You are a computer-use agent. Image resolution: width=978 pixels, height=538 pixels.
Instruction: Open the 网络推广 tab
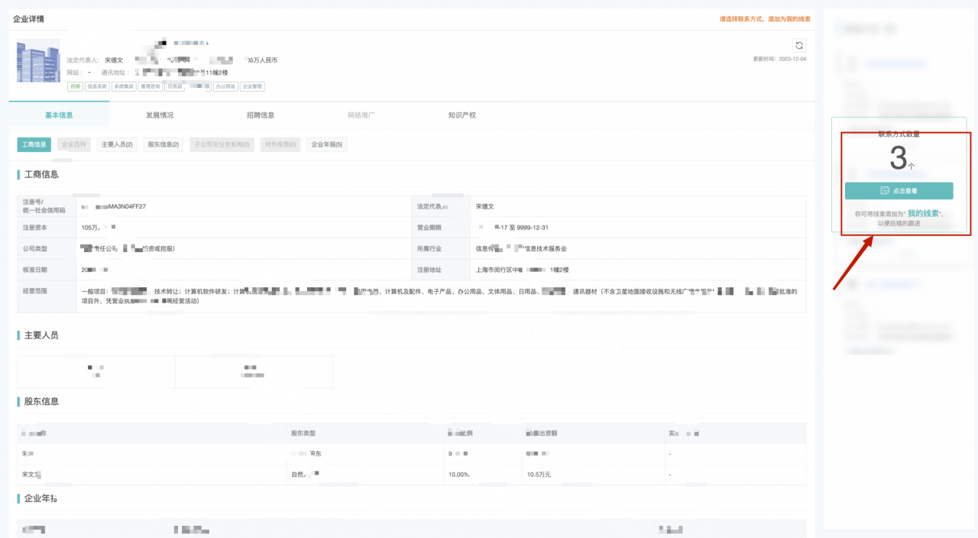pyautogui.click(x=361, y=115)
